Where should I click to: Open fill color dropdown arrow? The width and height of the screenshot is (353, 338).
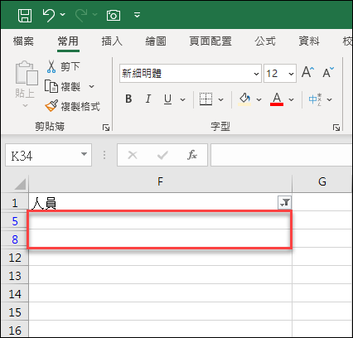[x=259, y=99]
